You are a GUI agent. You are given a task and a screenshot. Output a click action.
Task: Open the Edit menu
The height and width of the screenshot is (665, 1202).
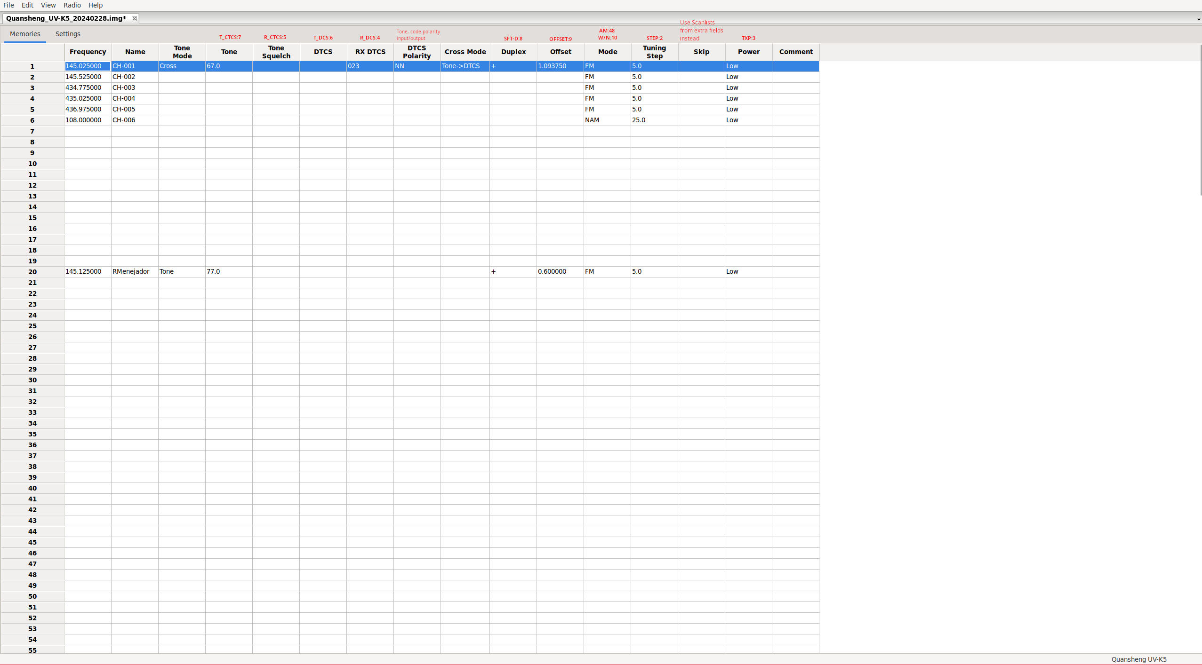27,5
